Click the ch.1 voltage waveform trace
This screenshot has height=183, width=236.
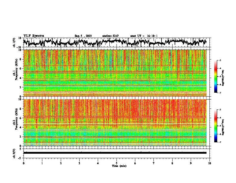(x=115, y=42)
